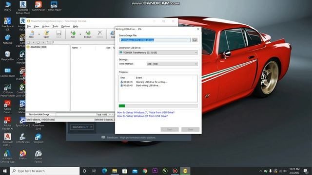Click the Recycle Bin desktop icon
312x175 pixels.
coord(7,56)
